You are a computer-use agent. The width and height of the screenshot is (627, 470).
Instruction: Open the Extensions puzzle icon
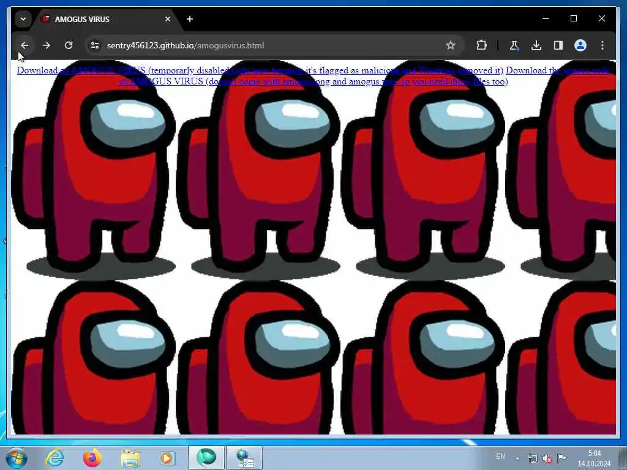[x=481, y=45]
